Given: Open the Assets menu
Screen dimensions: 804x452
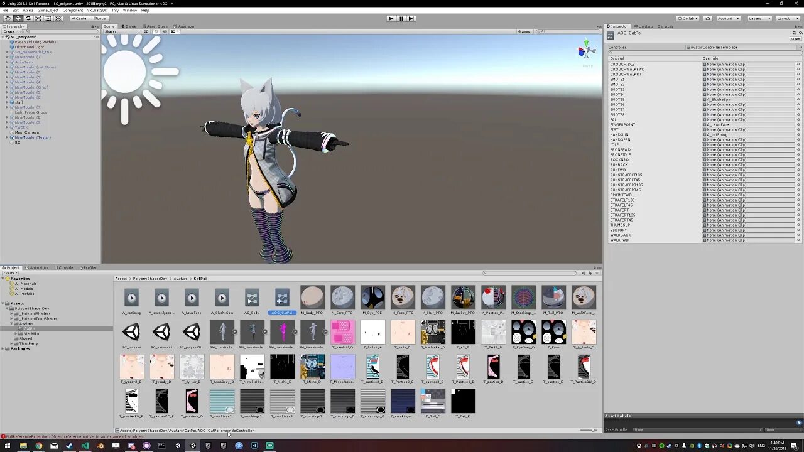Looking at the screenshot, I should pos(28,10).
